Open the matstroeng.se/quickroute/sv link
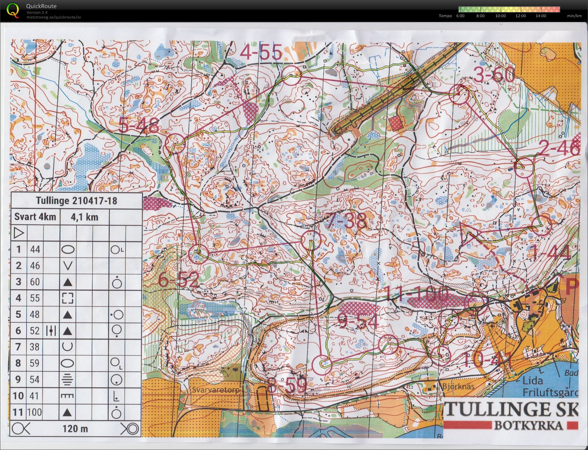This screenshot has width=588, height=450. point(53,17)
